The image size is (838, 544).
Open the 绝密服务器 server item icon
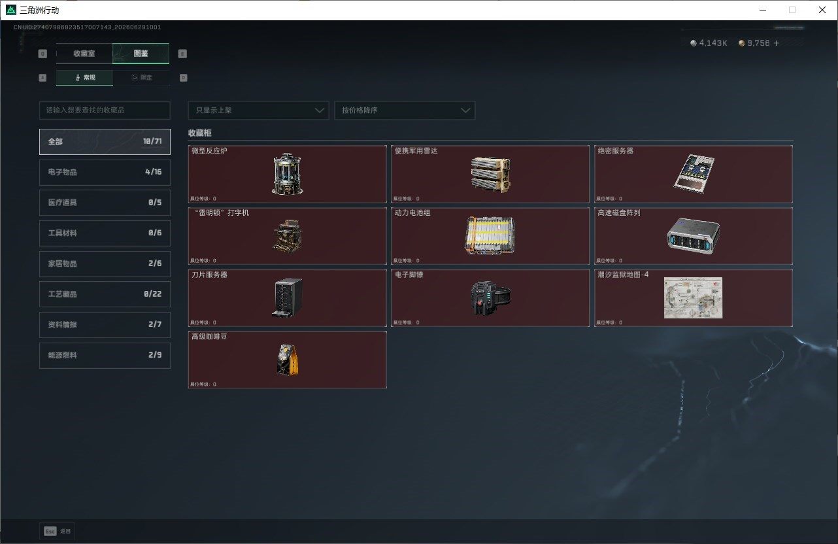click(694, 173)
